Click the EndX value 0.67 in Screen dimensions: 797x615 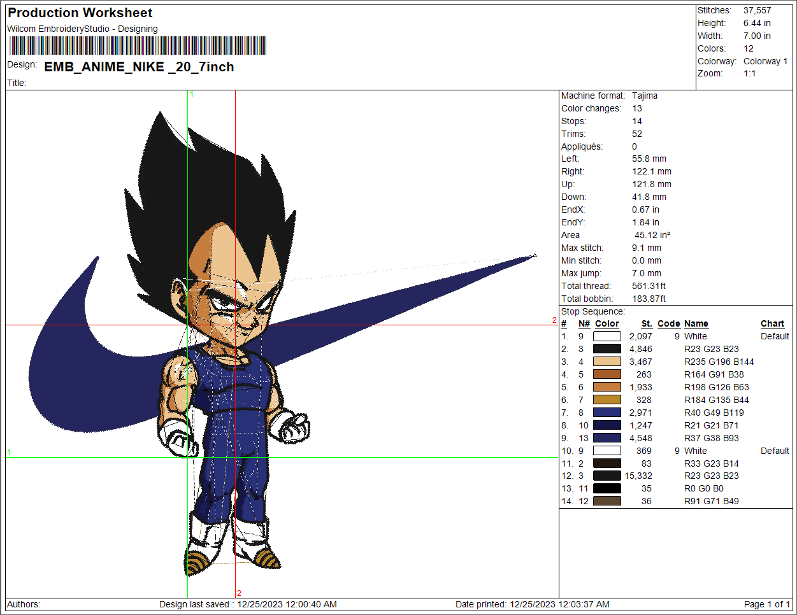[x=645, y=209]
